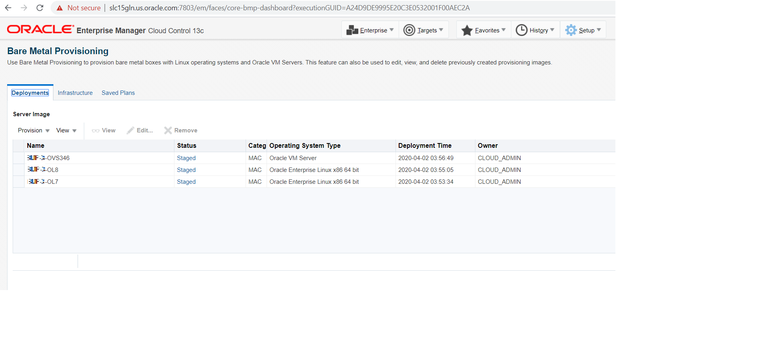This screenshot has width=757, height=347.
Task: Click Staged status for OVS346 row
Action: point(186,158)
